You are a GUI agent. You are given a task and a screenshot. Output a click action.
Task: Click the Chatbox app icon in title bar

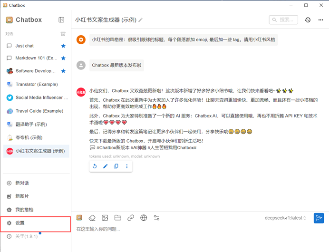[x=5, y=5]
